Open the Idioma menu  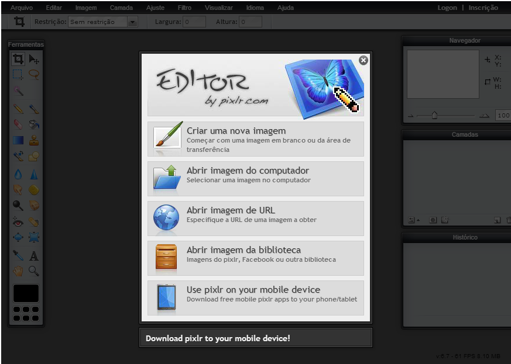255,8
